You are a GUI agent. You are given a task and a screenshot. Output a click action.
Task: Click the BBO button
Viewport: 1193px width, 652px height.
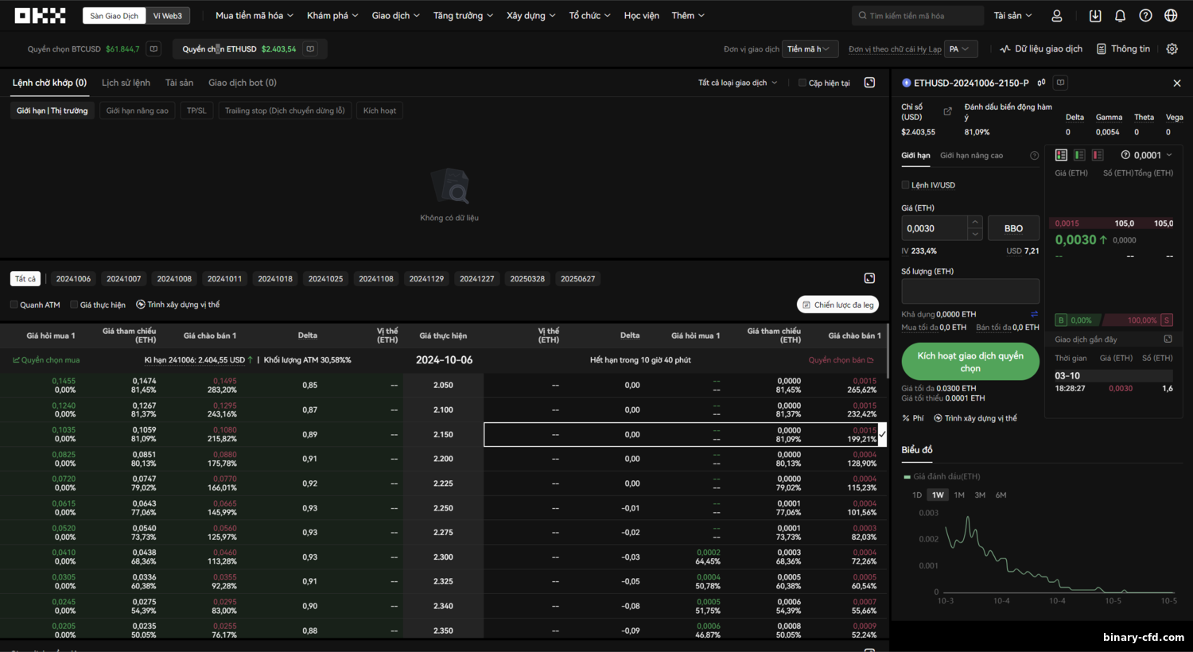1013,228
